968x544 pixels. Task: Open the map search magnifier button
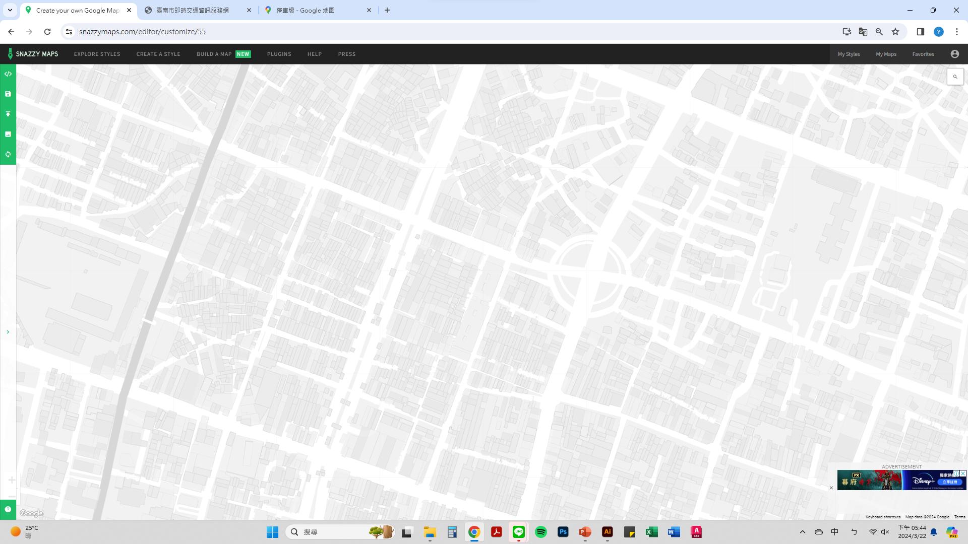(955, 77)
